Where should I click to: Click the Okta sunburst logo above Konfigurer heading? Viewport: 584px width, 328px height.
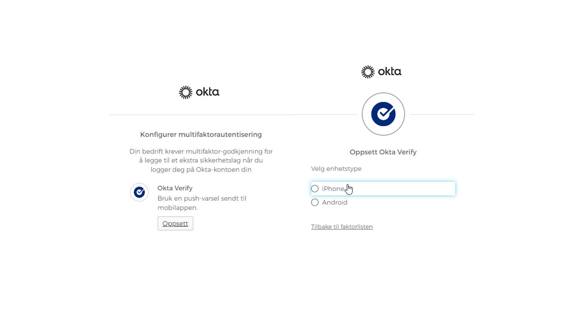tap(186, 92)
